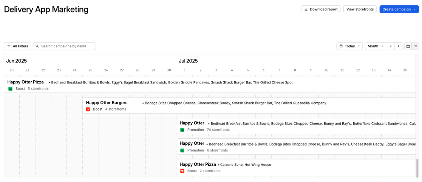This screenshot has height=182, width=422.
Task: Switch to list view toggle
Action: tap(415, 46)
